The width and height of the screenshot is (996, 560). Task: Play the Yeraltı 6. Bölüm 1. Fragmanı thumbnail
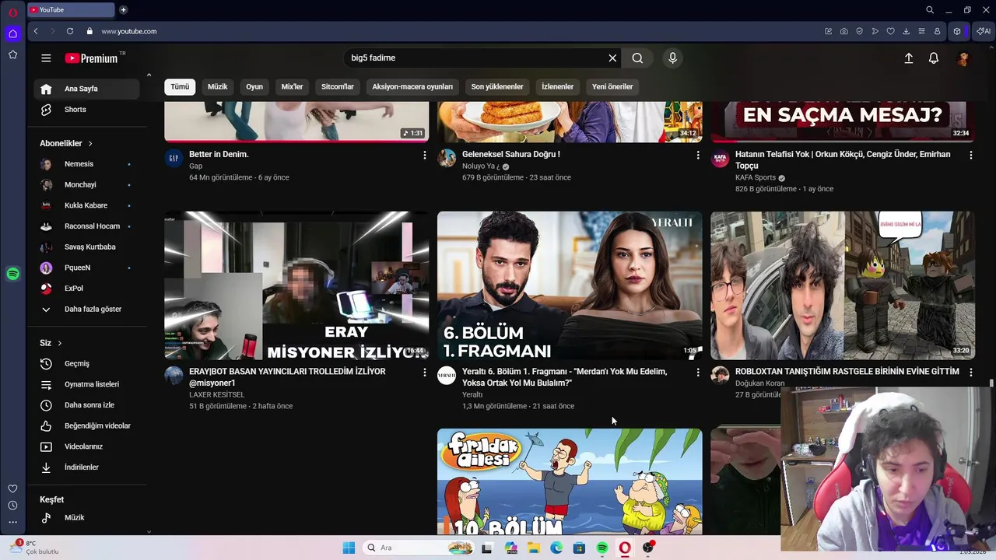pos(570,285)
